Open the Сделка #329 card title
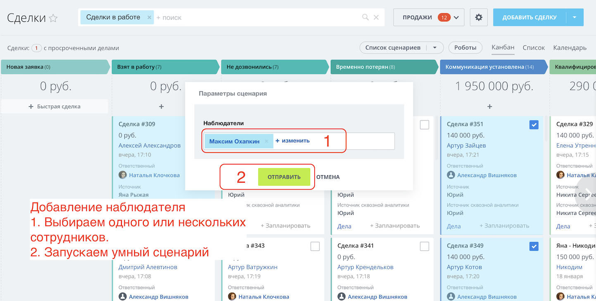The image size is (596, 301). 575,124
